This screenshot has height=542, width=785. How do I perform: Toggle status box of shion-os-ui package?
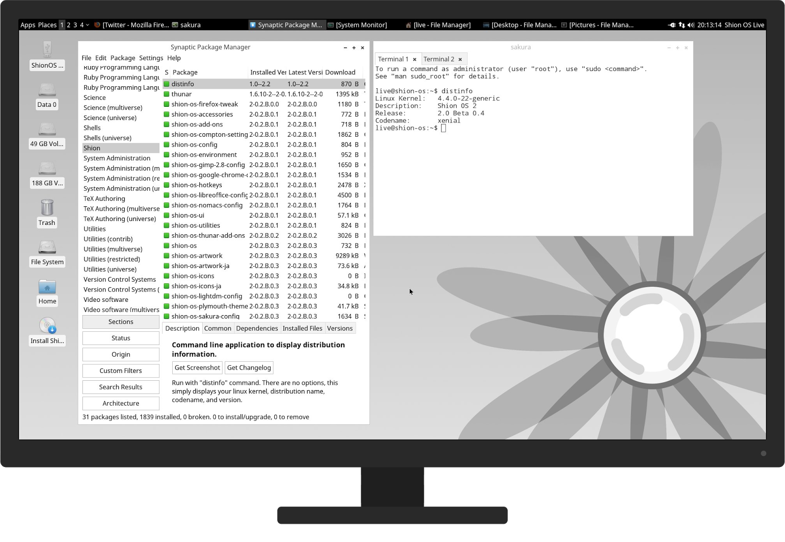167,215
